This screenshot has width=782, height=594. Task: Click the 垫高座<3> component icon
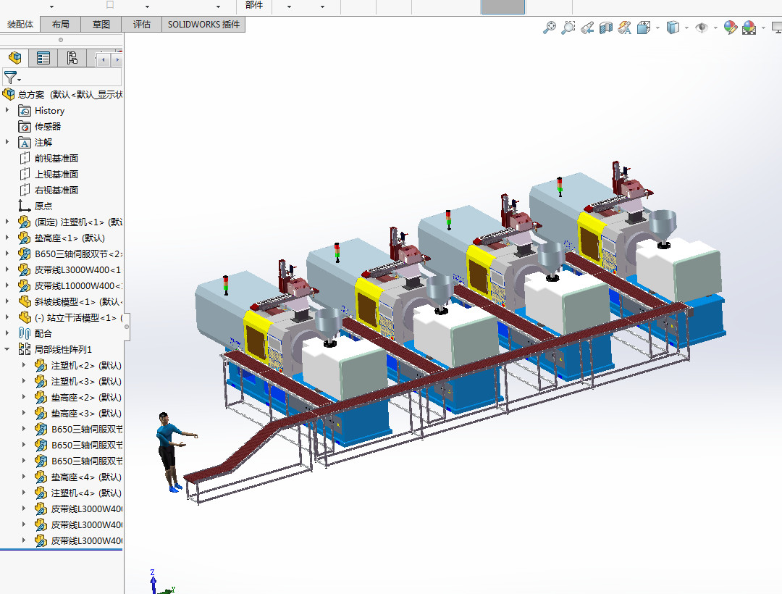click(x=41, y=413)
